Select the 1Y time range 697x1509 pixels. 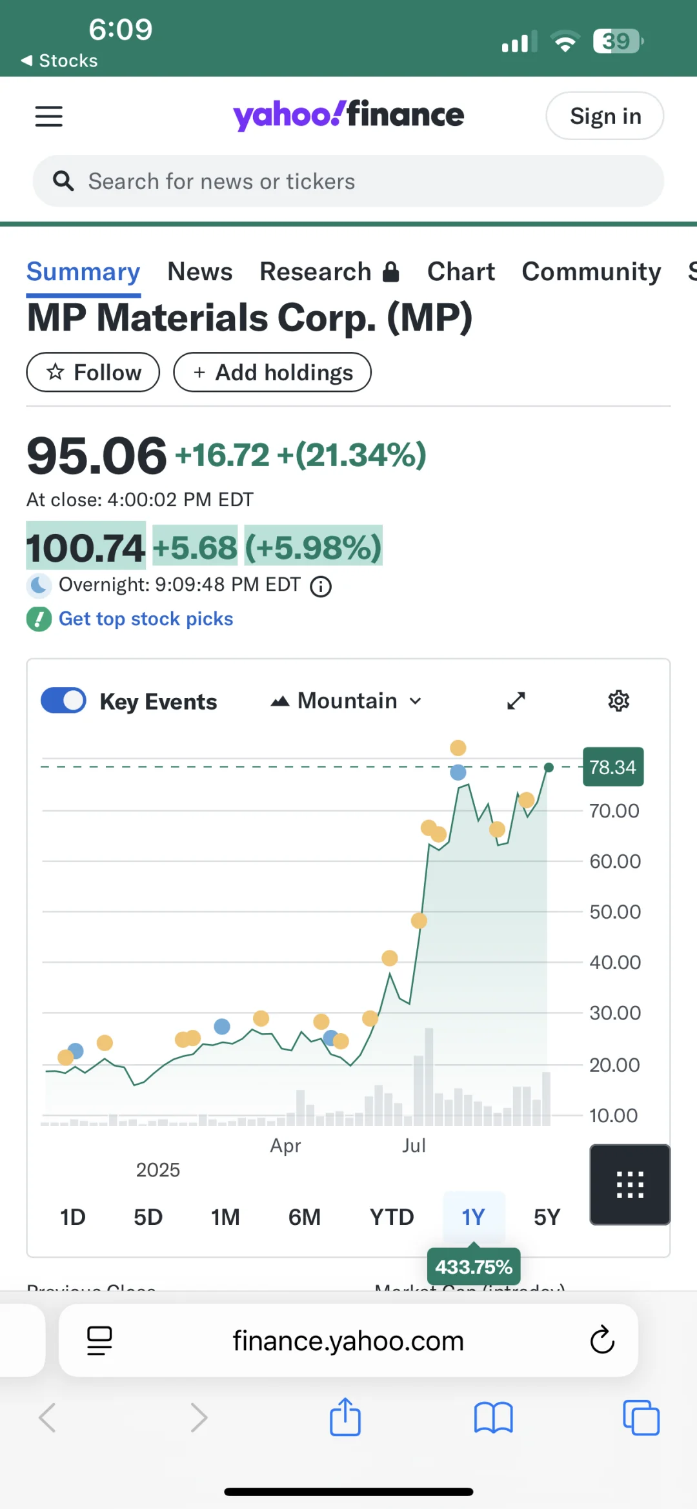coord(474,1217)
